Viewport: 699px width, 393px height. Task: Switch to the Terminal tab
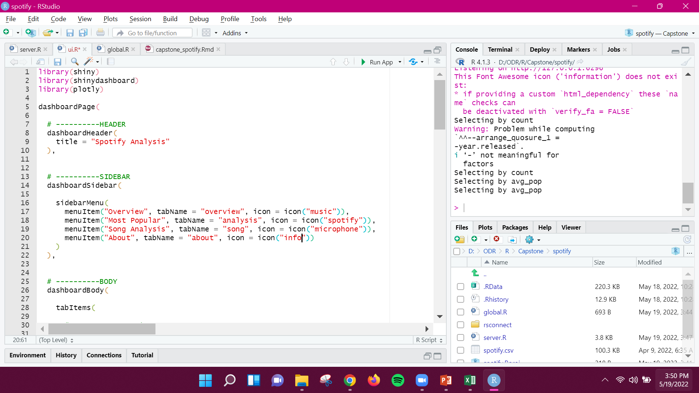499,49
